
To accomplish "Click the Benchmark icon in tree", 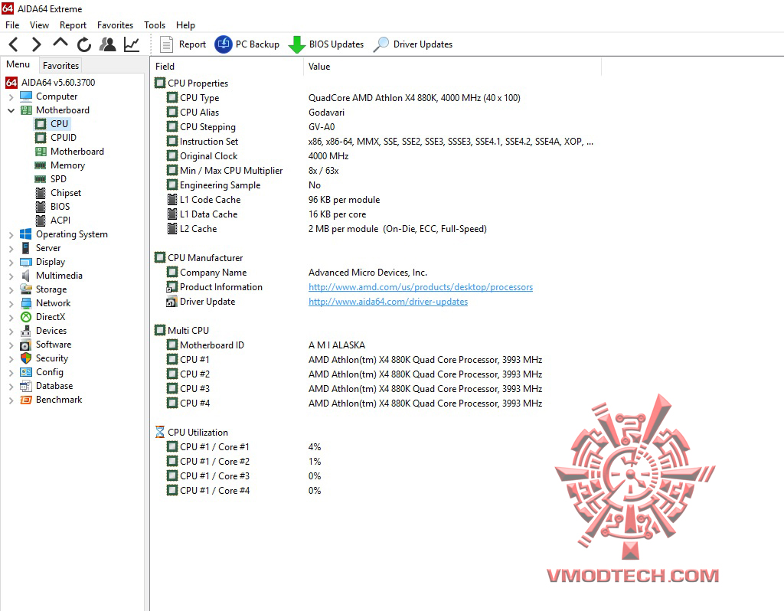I will click(x=26, y=400).
